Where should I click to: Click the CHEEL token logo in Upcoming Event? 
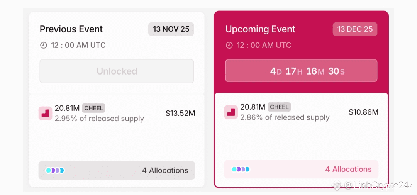[x=231, y=112]
